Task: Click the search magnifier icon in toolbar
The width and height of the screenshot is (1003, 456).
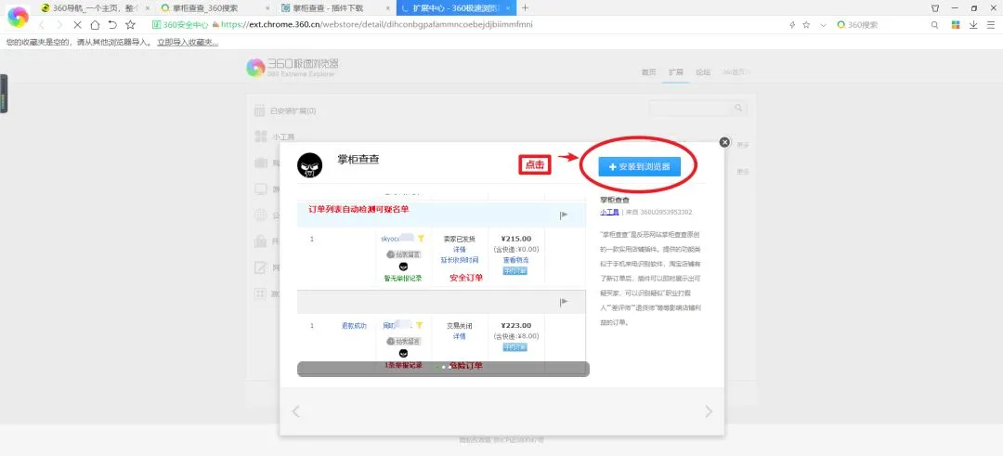Action: tap(934, 25)
